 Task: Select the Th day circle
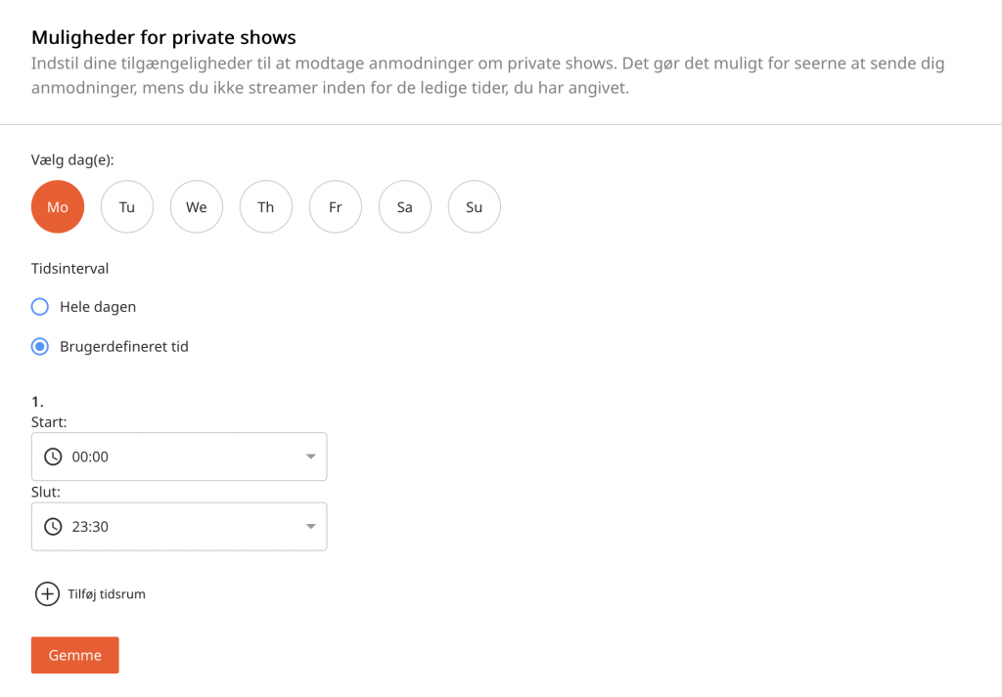coord(266,207)
